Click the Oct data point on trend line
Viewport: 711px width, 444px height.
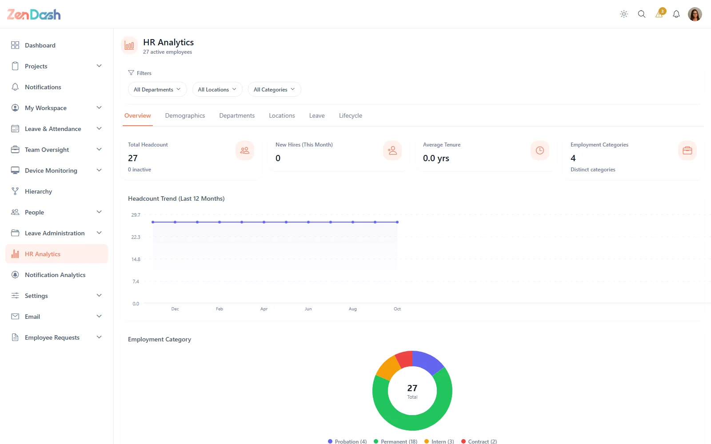(x=397, y=222)
